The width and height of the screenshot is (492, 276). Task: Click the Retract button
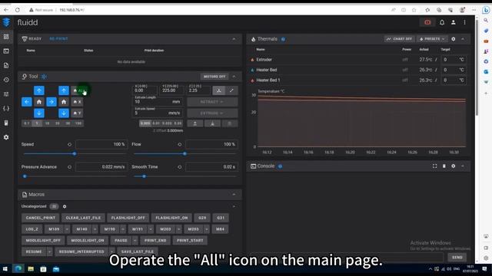[212, 102]
